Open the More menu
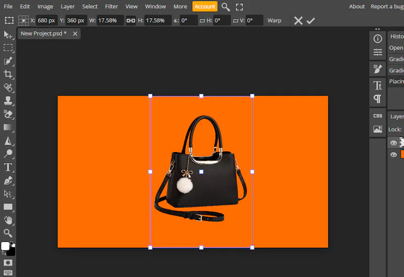Image resolution: width=404 pixels, height=277 pixels. point(180,7)
